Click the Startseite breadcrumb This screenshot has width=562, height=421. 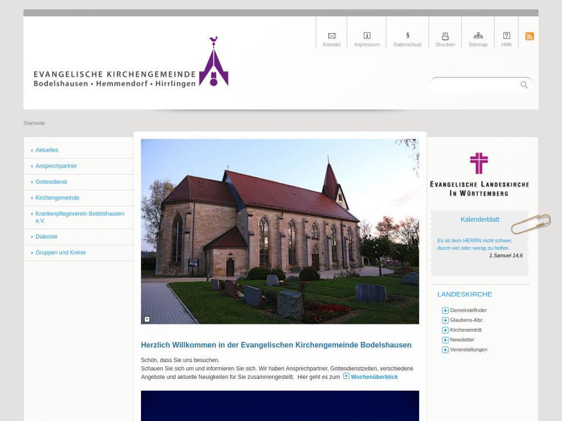coord(34,123)
